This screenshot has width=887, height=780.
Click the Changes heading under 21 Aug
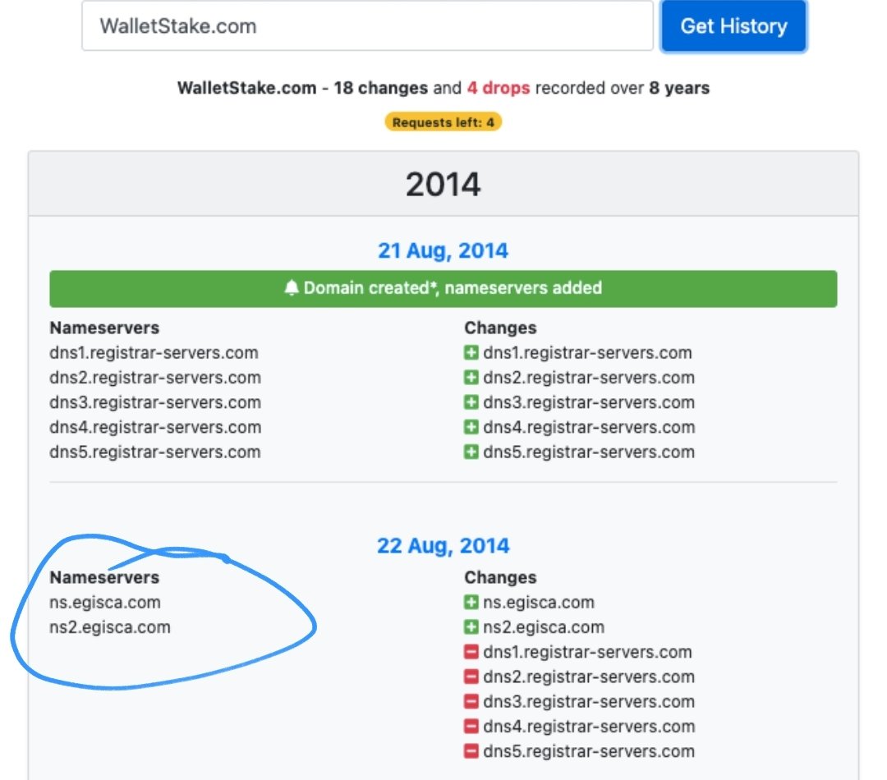[x=500, y=328]
